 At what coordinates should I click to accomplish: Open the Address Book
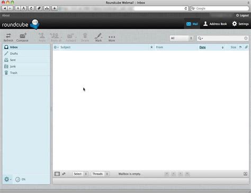(215, 24)
